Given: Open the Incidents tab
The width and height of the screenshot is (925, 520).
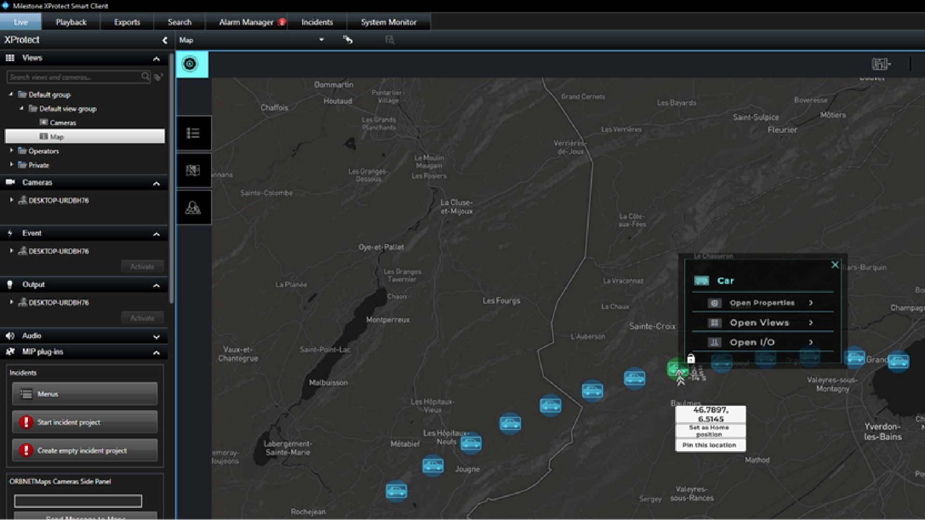Looking at the screenshot, I should (317, 22).
